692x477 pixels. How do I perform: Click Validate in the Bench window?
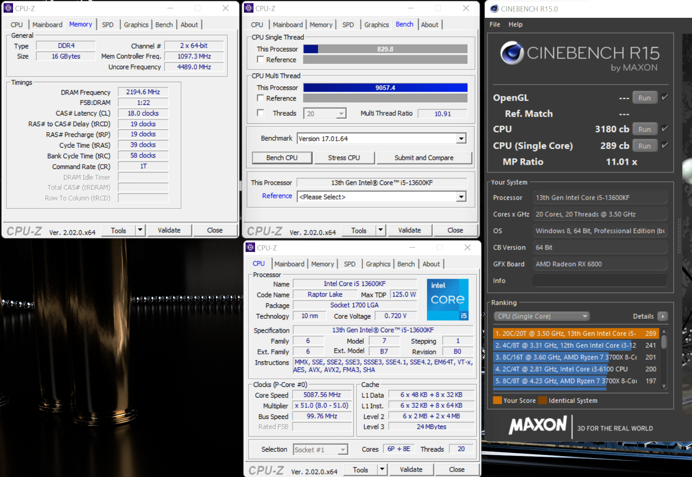tap(410, 230)
